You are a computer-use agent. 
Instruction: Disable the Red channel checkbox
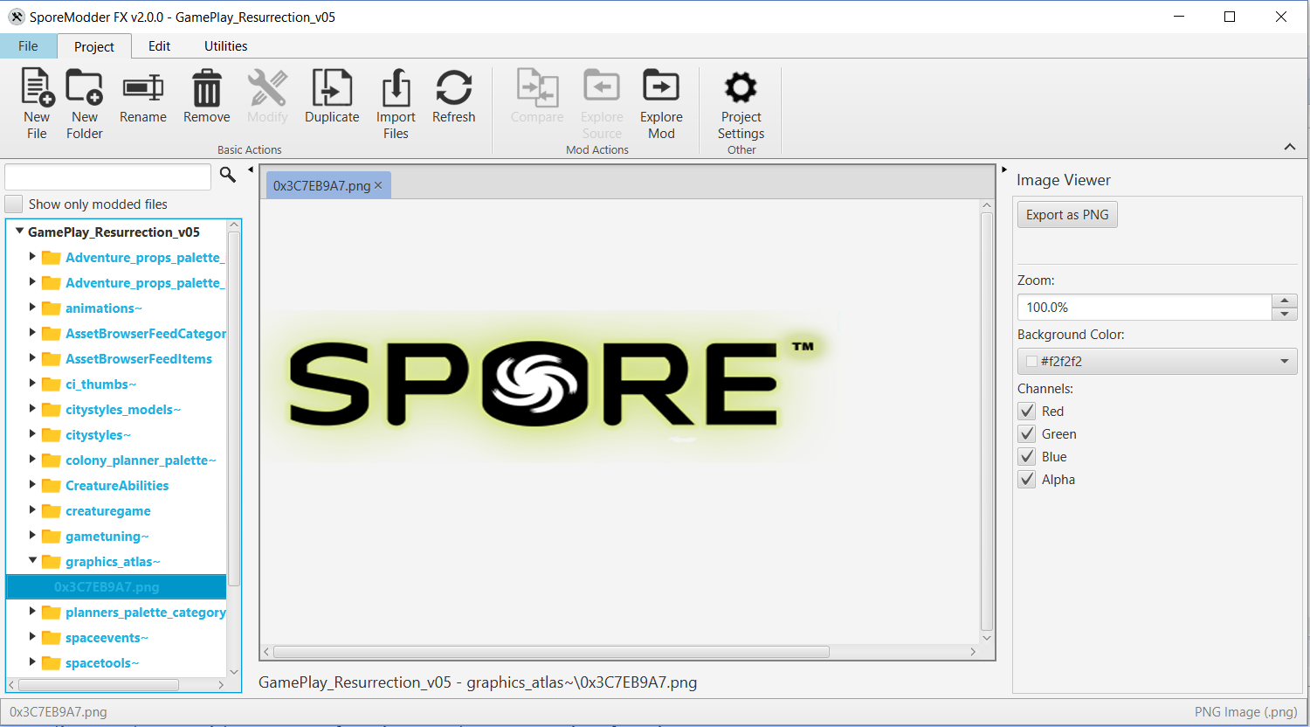point(1026,411)
